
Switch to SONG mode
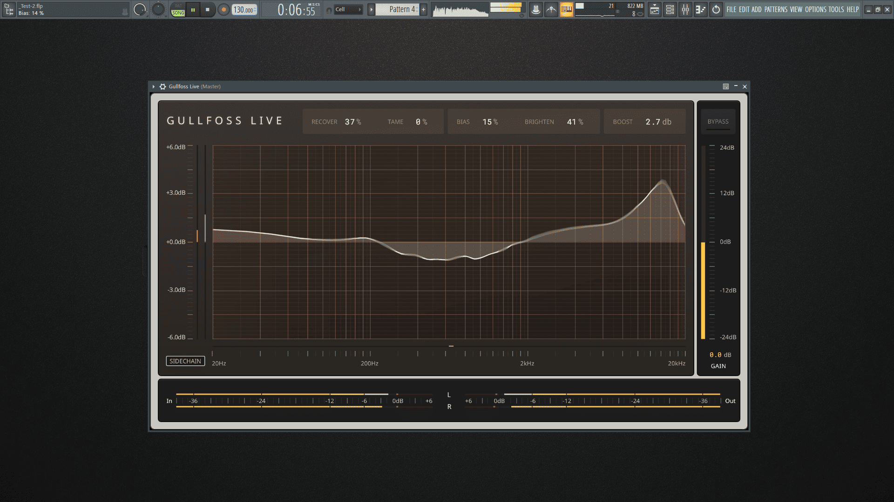pos(178,13)
